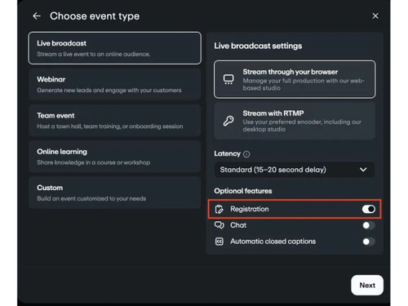Click the Optional features label
408x306 pixels.
[243, 191]
